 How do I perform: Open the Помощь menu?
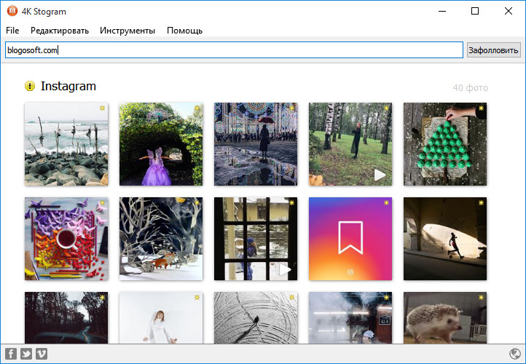[184, 31]
